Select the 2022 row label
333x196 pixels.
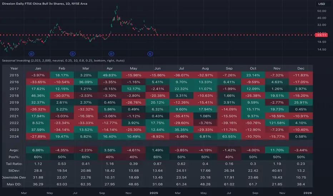pyautogui.click(x=14, y=123)
